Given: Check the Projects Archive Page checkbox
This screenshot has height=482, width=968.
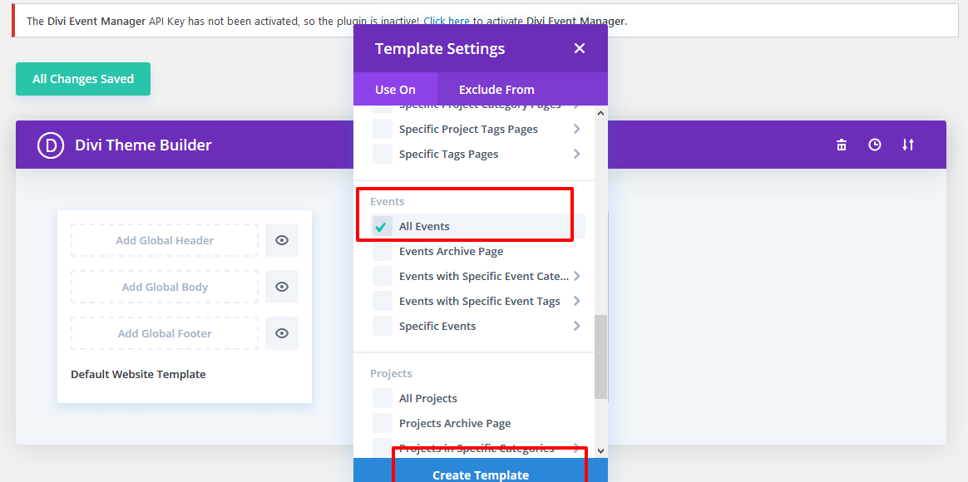Looking at the screenshot, I should (383, 423).
